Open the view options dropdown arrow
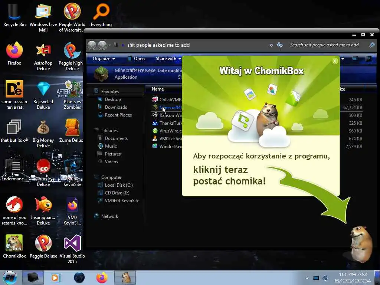This screenshot has width=380, height=285. point(343,59)
